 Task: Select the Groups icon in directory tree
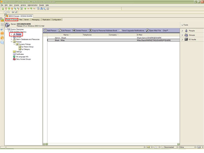14,37
